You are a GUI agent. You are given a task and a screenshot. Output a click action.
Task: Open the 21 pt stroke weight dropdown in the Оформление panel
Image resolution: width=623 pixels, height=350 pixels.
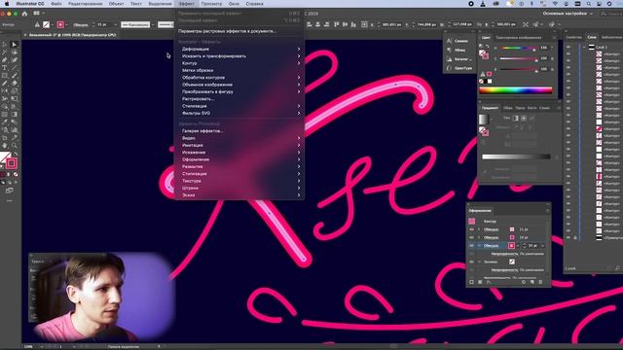pos(543,246)
